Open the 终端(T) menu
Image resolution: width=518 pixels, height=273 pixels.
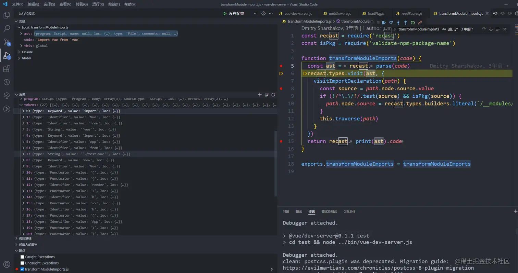point(114,4)
